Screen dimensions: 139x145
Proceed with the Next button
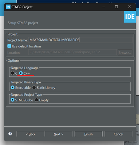[x=59, y=134]
